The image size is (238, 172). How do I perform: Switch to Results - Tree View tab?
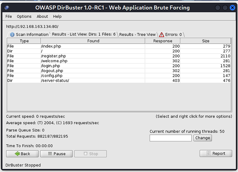(x=137, y=34)
